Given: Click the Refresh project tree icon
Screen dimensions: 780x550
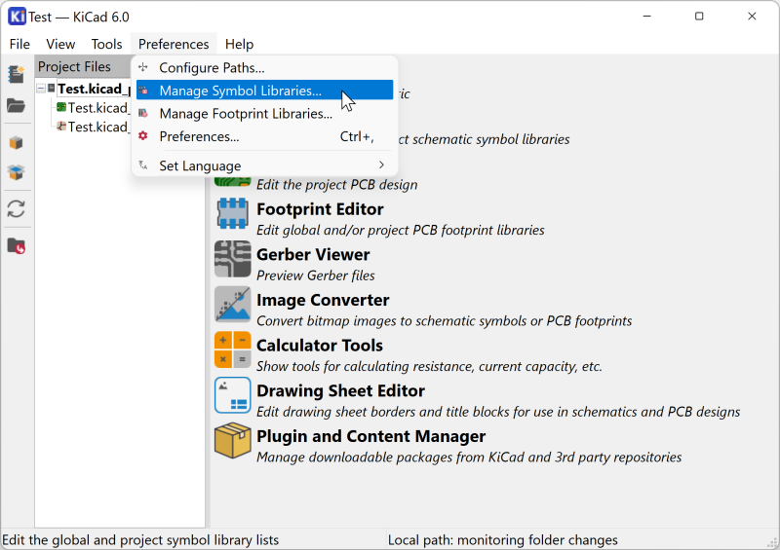Looking at the screenshot, I should [16, 209].
